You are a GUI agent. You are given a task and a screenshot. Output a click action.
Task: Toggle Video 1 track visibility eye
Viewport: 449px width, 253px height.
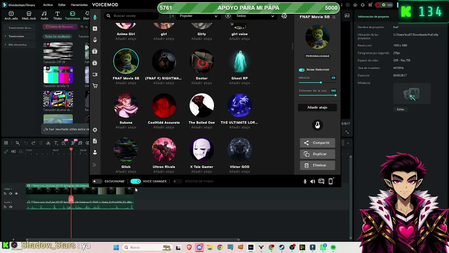pos(16,194)
